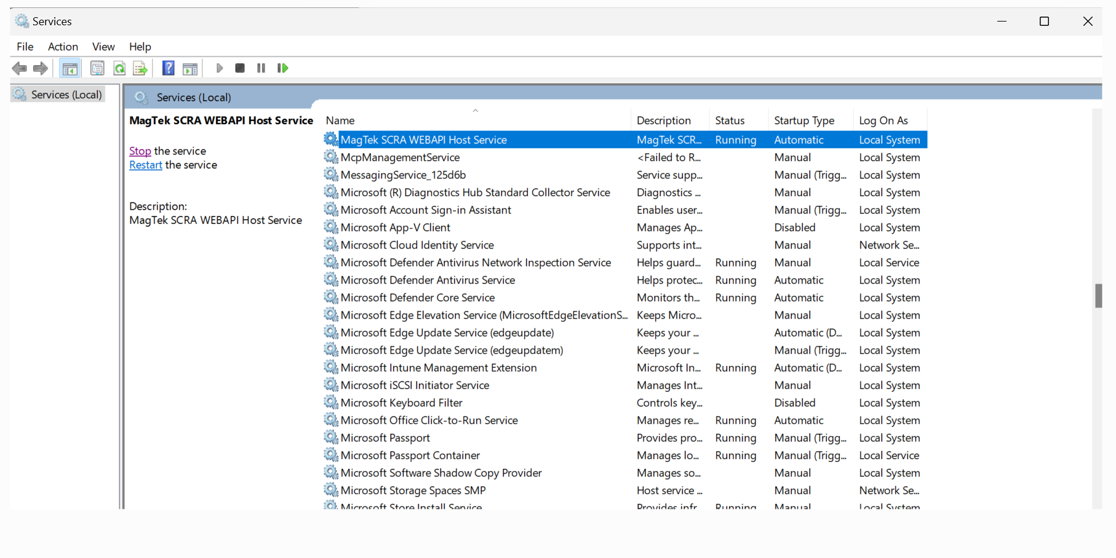The height and width of the screenshot is (558, 1116).
Task: Sort by Status column header
Action: [730, 121]
